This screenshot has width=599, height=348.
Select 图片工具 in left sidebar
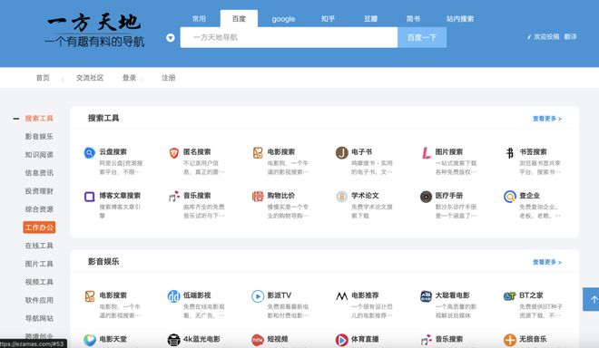click(39, 264)
